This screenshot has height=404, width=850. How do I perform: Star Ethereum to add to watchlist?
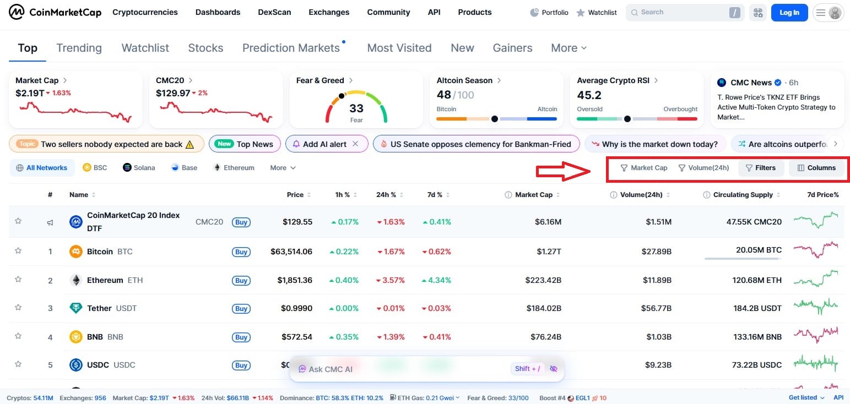pyautogui.click(x=18, y=280)
